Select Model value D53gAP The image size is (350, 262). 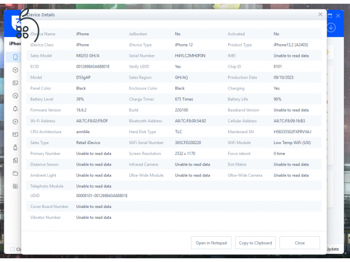tap(83, 78)
